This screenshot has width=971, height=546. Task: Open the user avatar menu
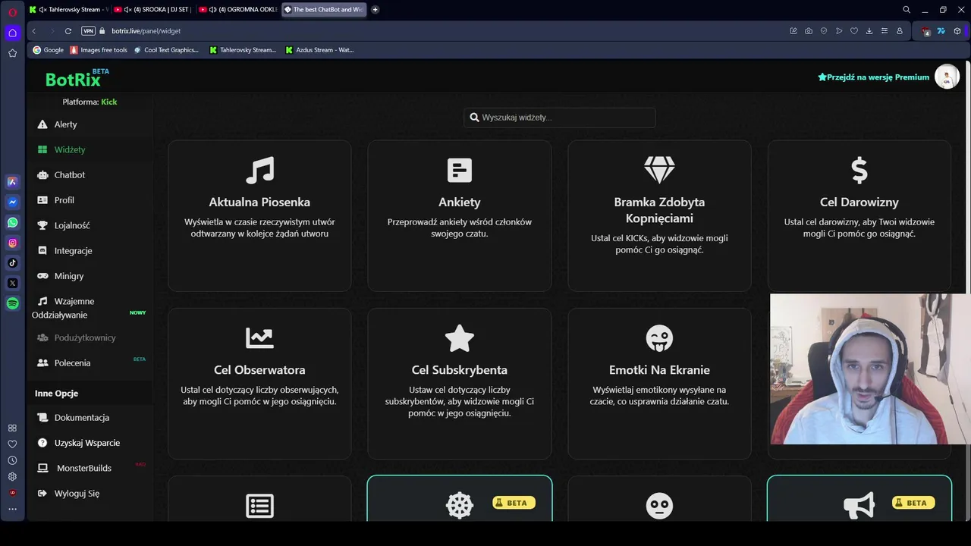(947, 77)
